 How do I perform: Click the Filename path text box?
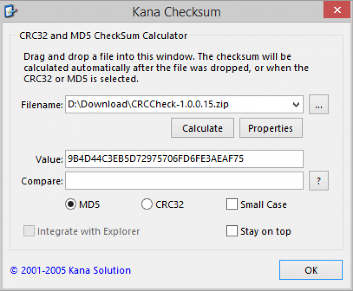(178, 104)
